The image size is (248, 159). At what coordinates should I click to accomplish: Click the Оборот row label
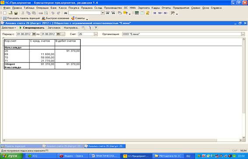(10, 64)
